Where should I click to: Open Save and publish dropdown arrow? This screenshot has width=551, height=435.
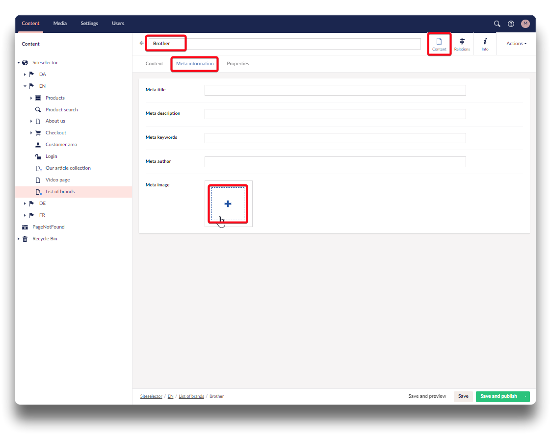525,396
